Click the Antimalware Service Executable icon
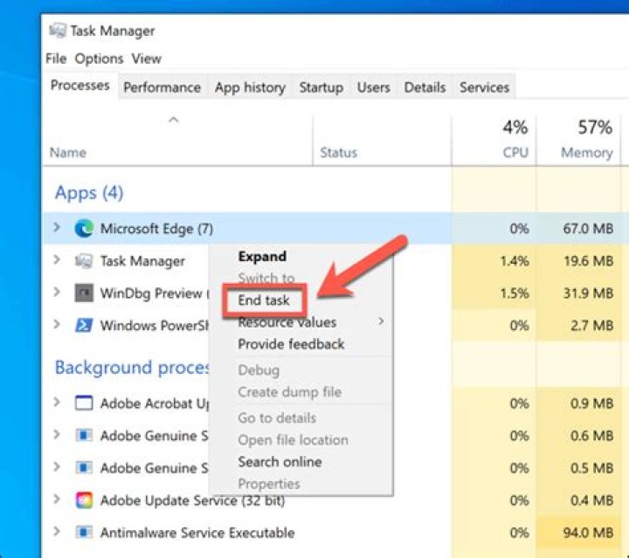 pos(85,533)
